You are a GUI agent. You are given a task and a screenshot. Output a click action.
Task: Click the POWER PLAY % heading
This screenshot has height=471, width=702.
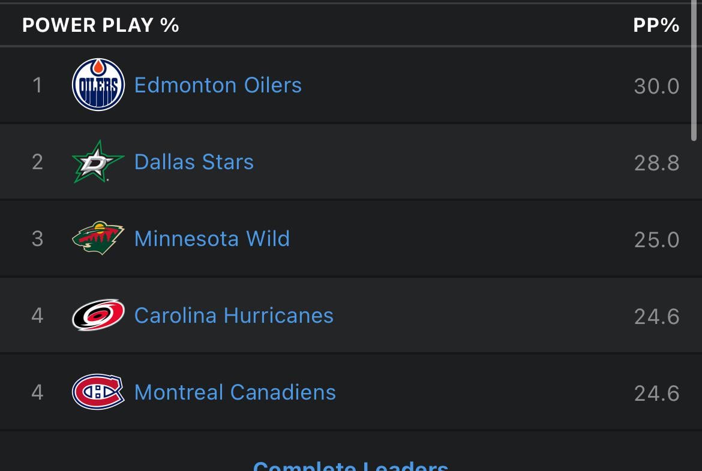click(101, 25)
